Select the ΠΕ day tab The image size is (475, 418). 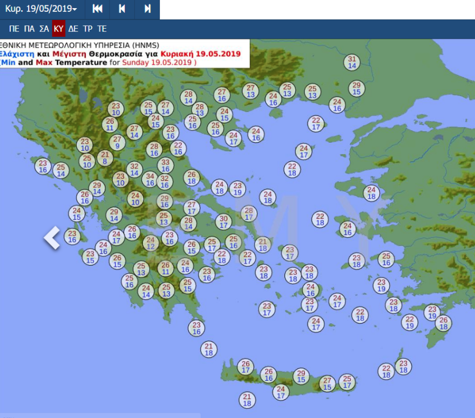coord(15,29)
